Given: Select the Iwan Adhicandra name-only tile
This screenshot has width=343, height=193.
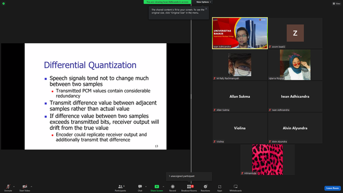Looking at the screenshot, I should point(295,96).
